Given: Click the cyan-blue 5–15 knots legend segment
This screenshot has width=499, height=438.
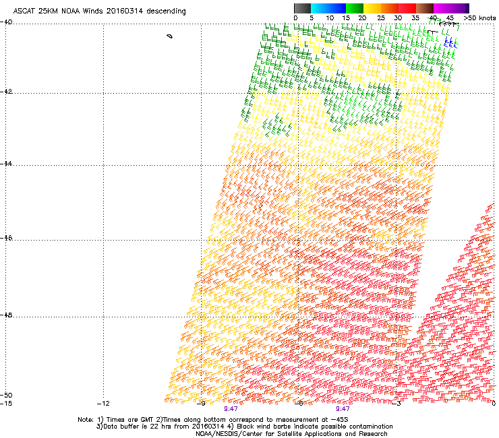Looking at the screenshot, I should [328, 8].
